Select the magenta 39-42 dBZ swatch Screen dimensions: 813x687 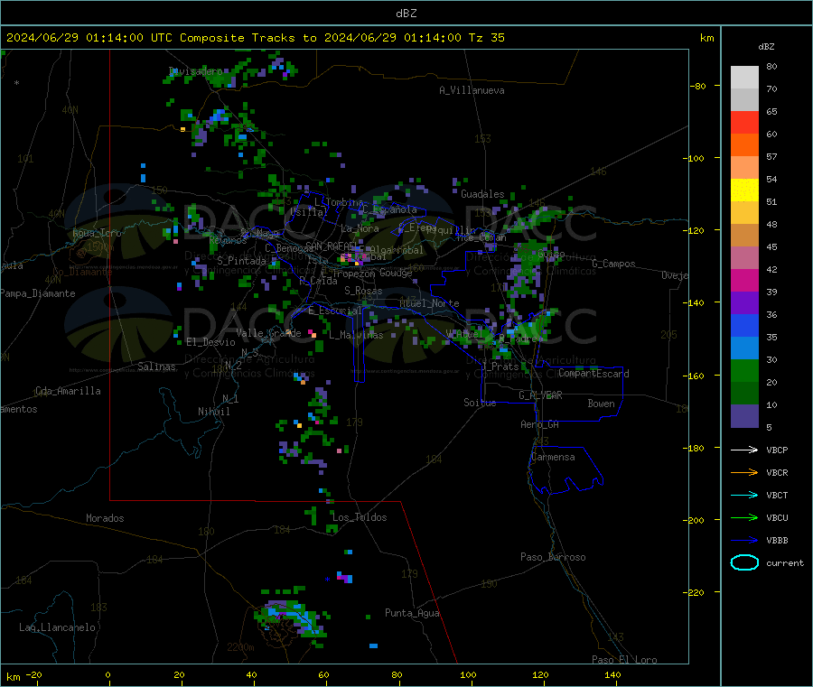(x=744, y=281)
